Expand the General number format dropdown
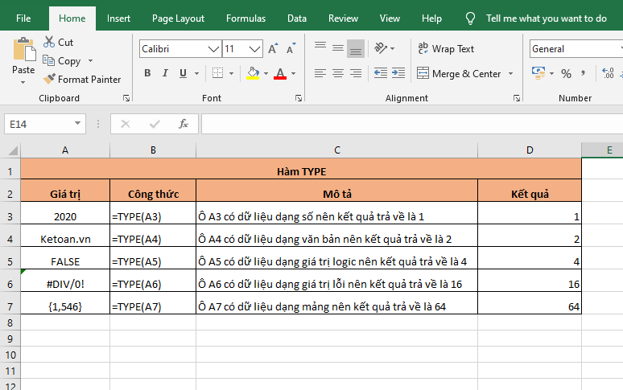 tap(618, 49)
